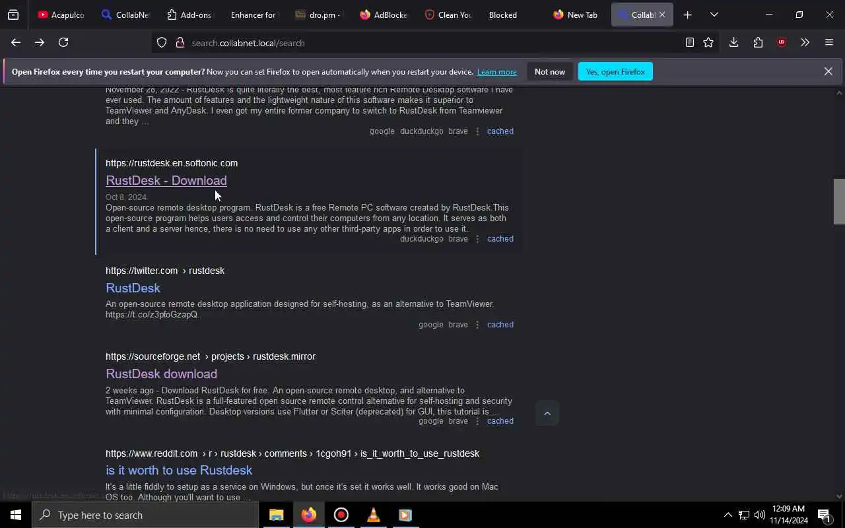Switch to the first CollabNet tab
The height and width of the screenshot is (528, 845).
125,15
